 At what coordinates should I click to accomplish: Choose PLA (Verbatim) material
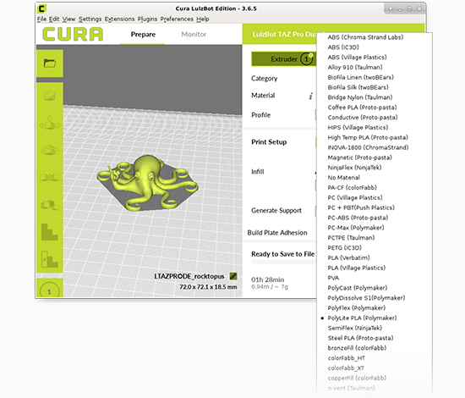pyautogui.click(x=375, y=257)
